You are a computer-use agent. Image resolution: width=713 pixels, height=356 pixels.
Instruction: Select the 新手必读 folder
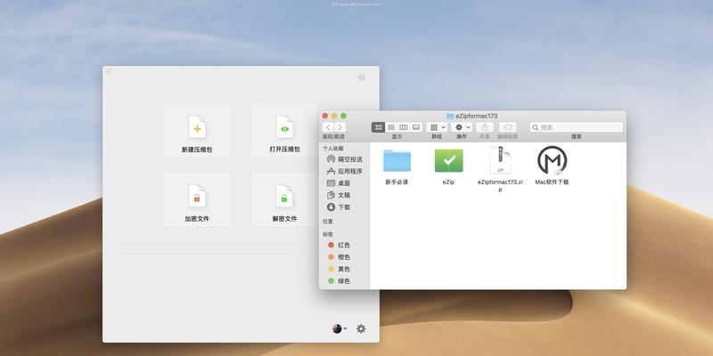click(x=397, y=161)
